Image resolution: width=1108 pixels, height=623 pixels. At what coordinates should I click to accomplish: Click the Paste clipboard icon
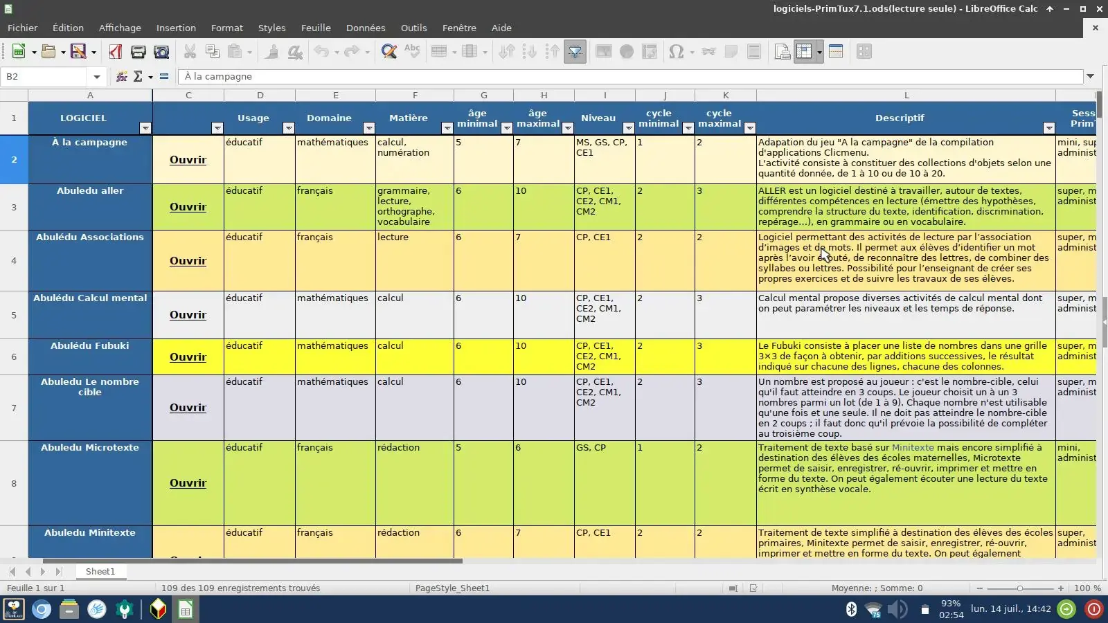click(235, 52)
